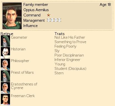
Task: Click the 'Inferior Engineer' trait
Action: click(67, 60)
